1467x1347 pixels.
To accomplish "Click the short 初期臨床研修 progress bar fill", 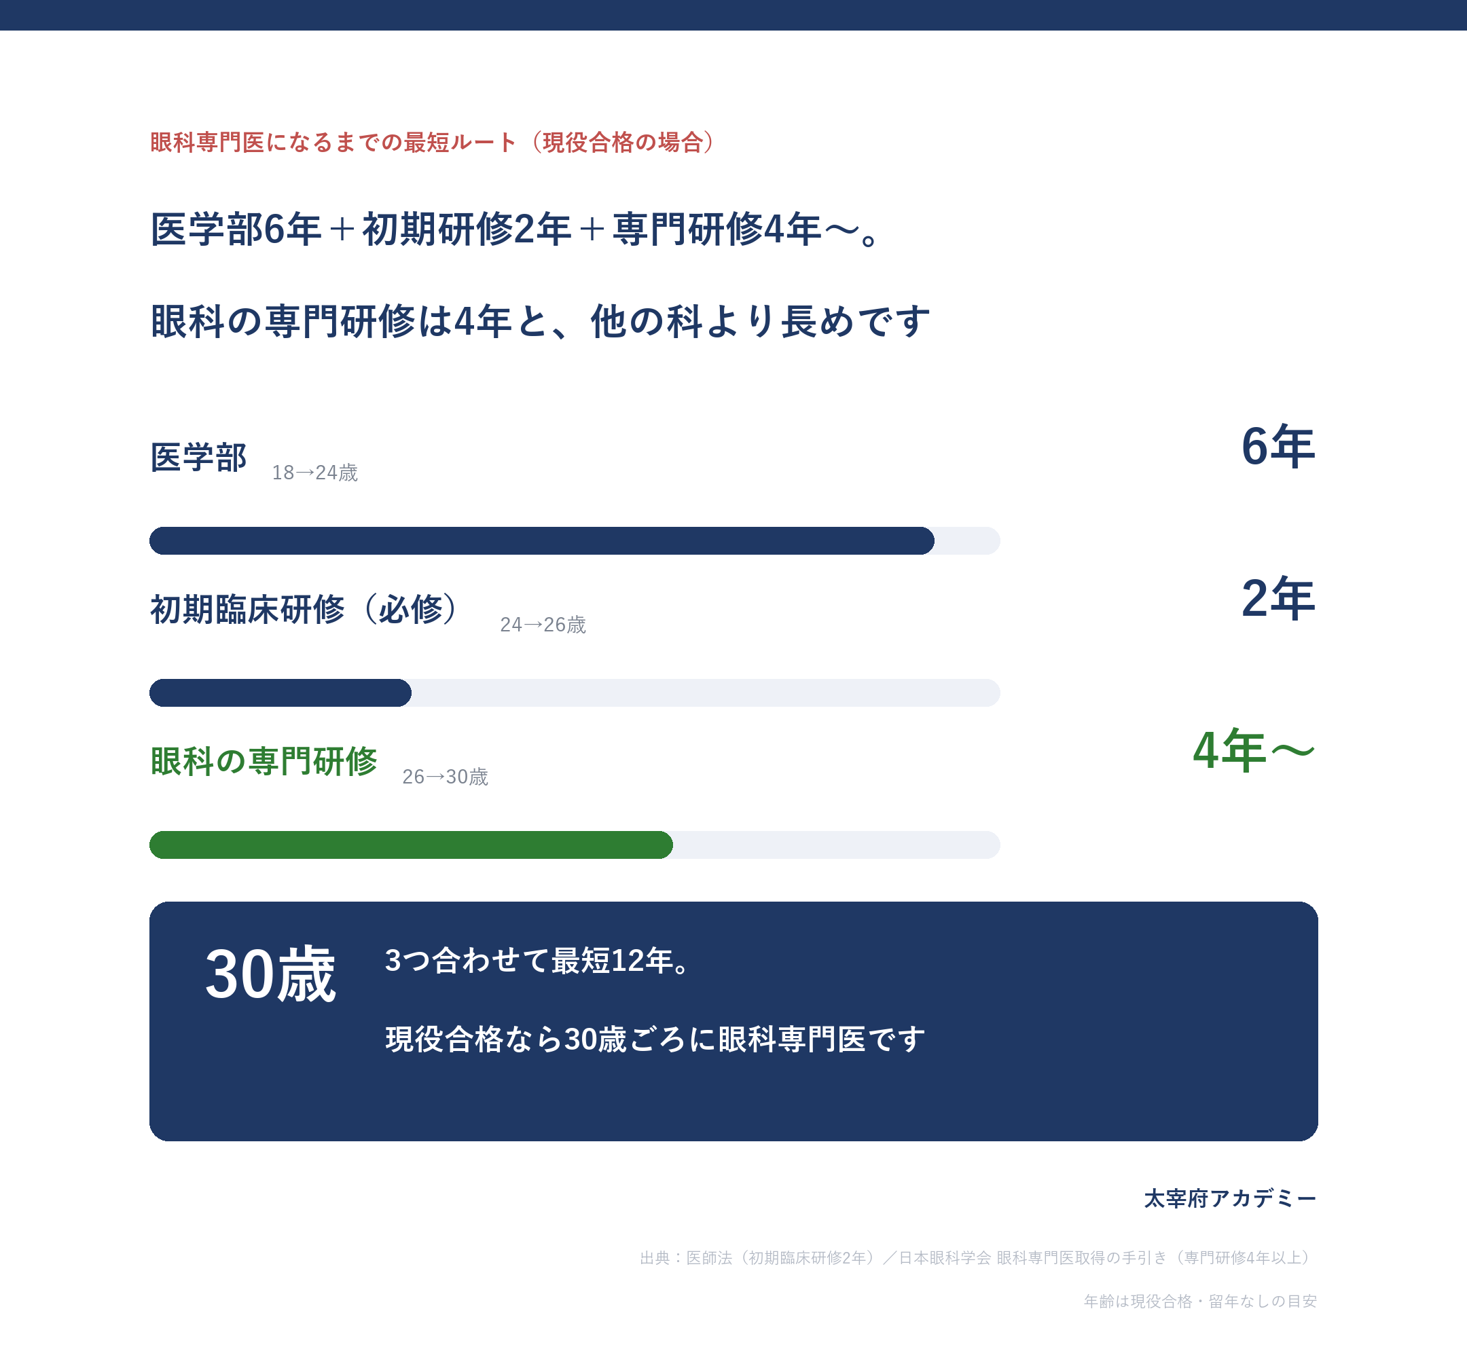I will pyautogui.click(x=280, y=693).
